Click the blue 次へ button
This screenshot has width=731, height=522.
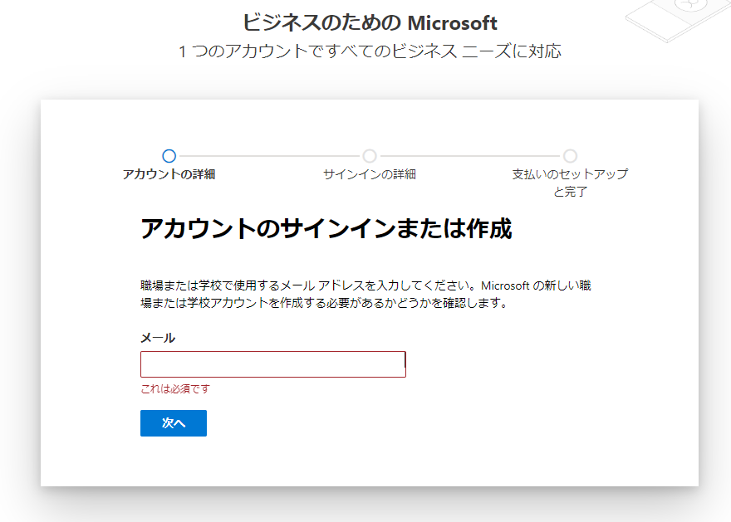click(174, 422)
